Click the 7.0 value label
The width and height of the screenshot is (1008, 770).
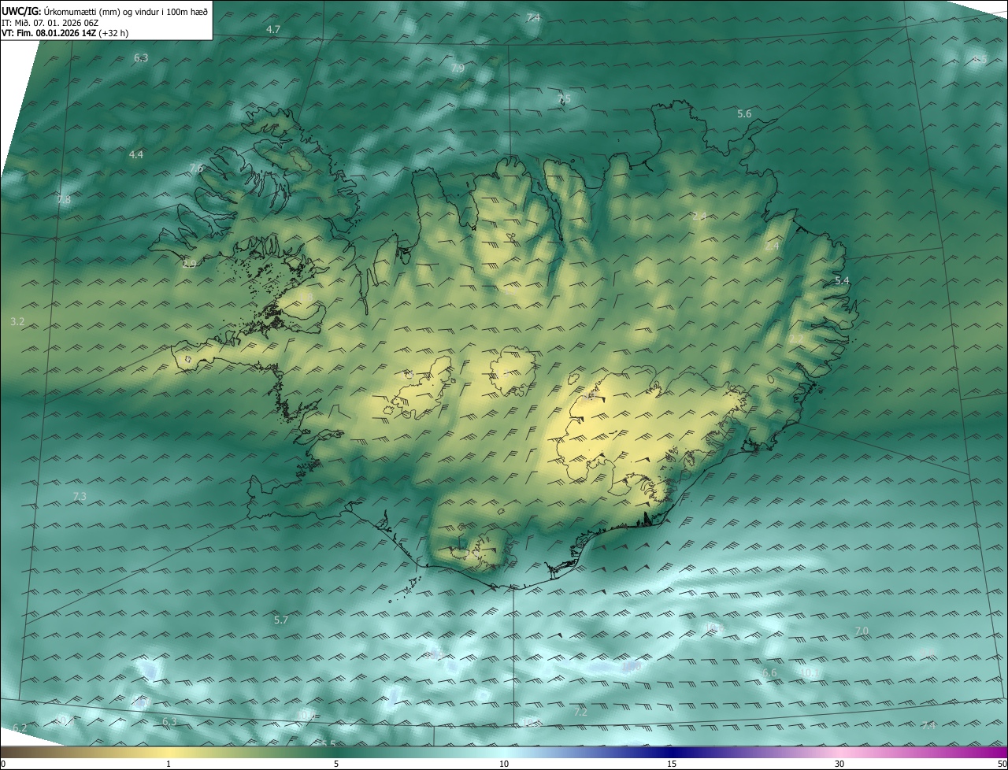coord(862,631)
